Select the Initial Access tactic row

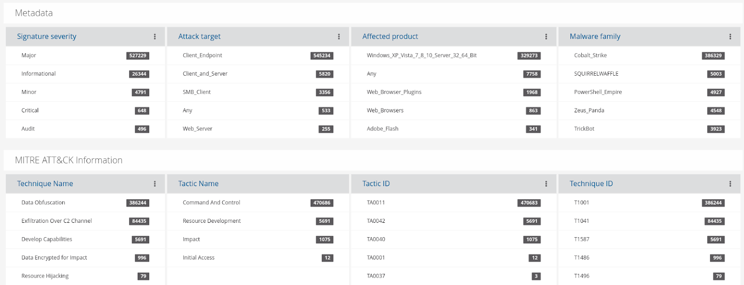tap(258, 258)
